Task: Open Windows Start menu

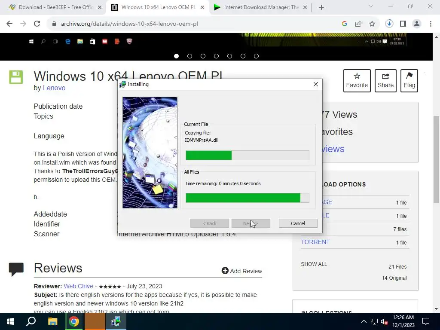Action: (x=10, y=321)
